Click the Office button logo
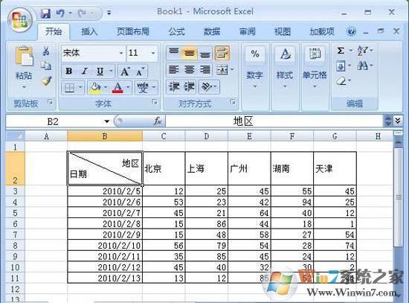Viewport: 409px width, 303px height. click(20, 20)
